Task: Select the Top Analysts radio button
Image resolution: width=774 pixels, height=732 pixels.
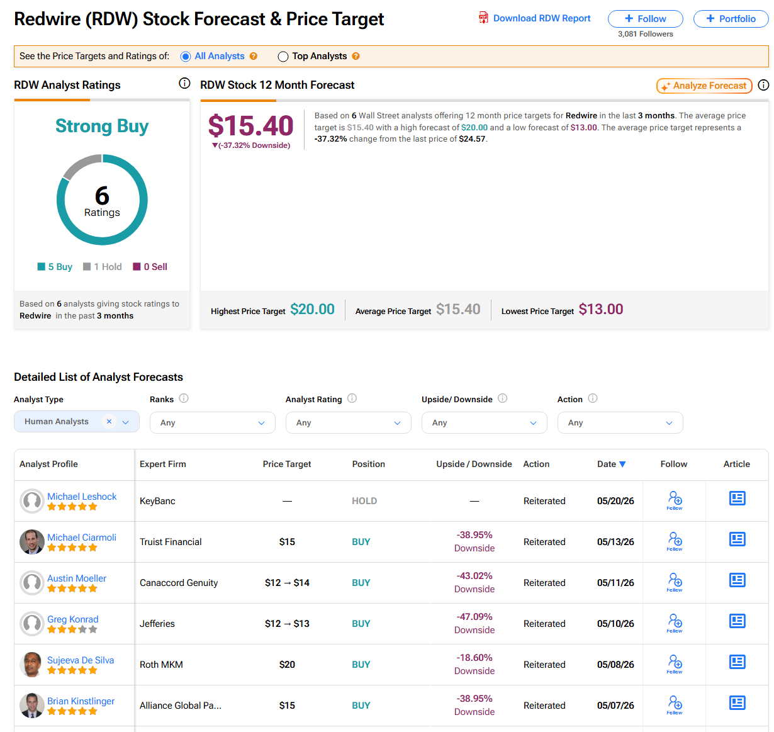Action: point(283,57)
